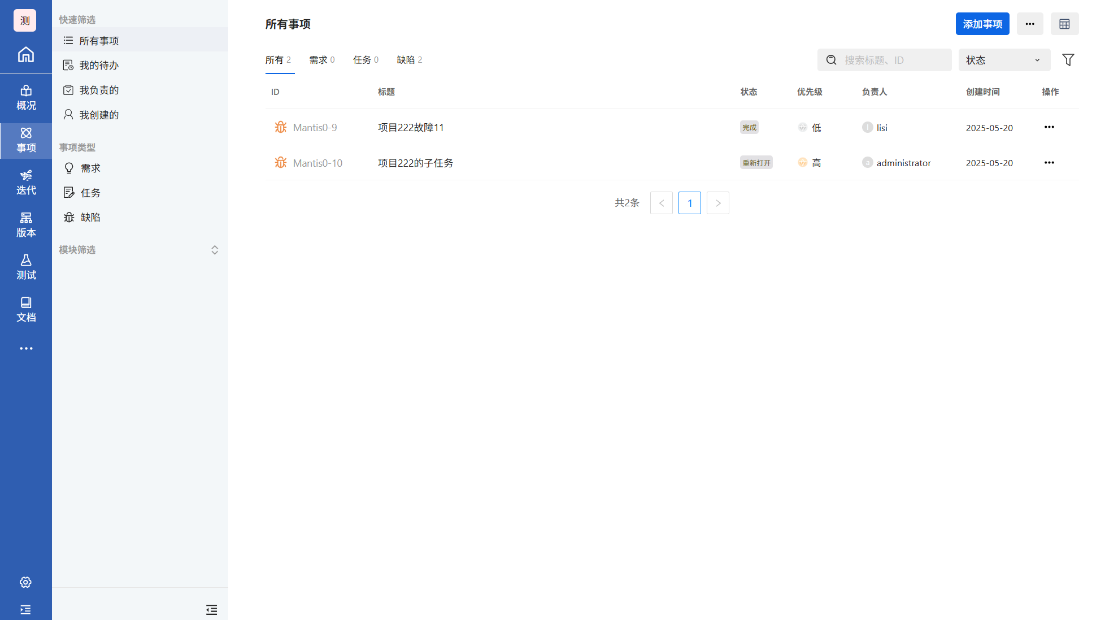
Task: Change the 高 priority of Mantis0-10
Action: click(810, 163)
